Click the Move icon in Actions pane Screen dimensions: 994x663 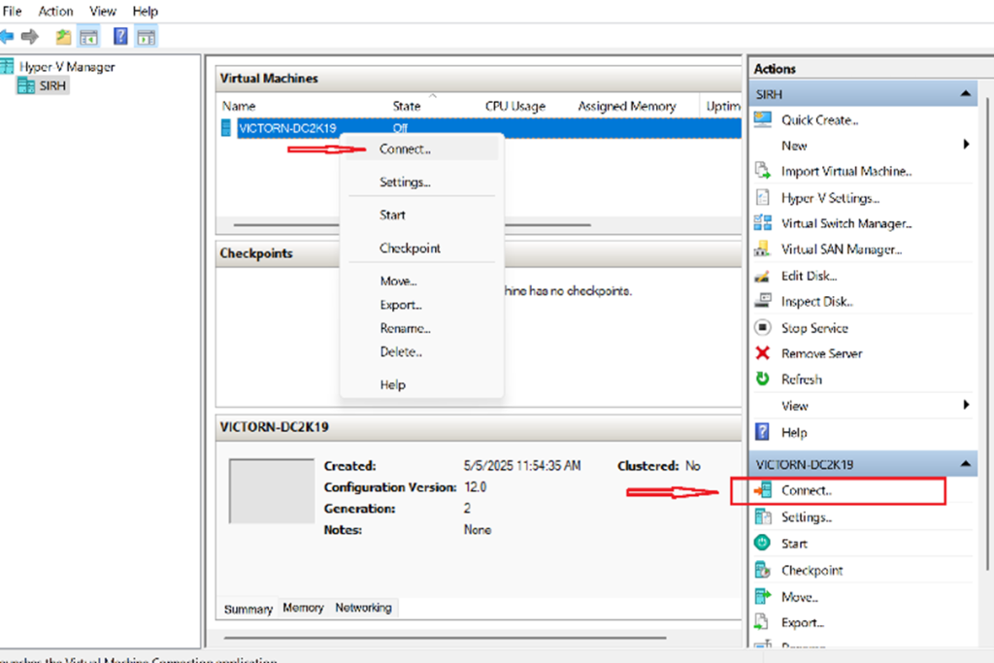[x=763, y=596]
